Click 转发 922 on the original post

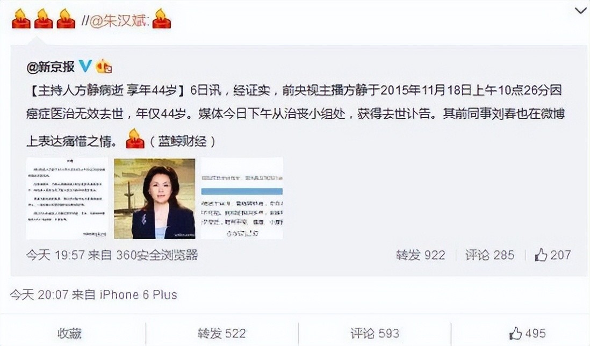pos(421,255)
